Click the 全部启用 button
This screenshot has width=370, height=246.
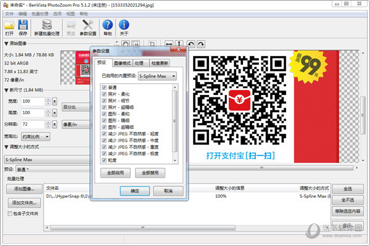tap(115, 173)
